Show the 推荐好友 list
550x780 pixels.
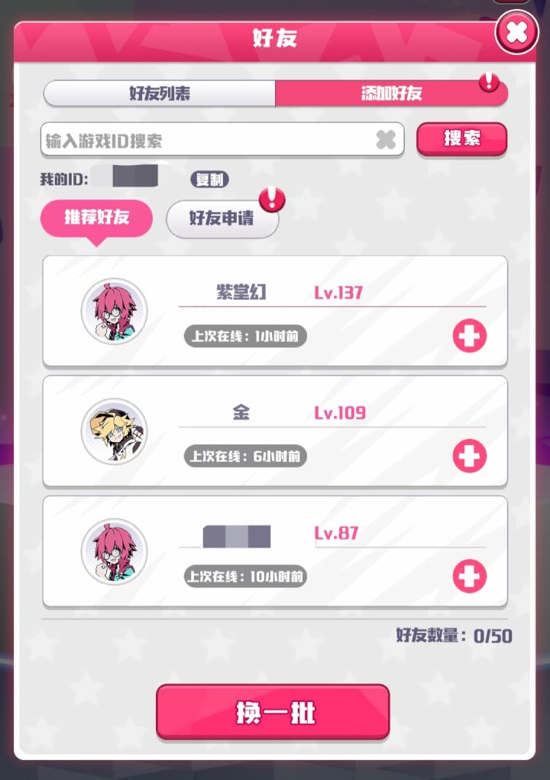click(96, 218)
